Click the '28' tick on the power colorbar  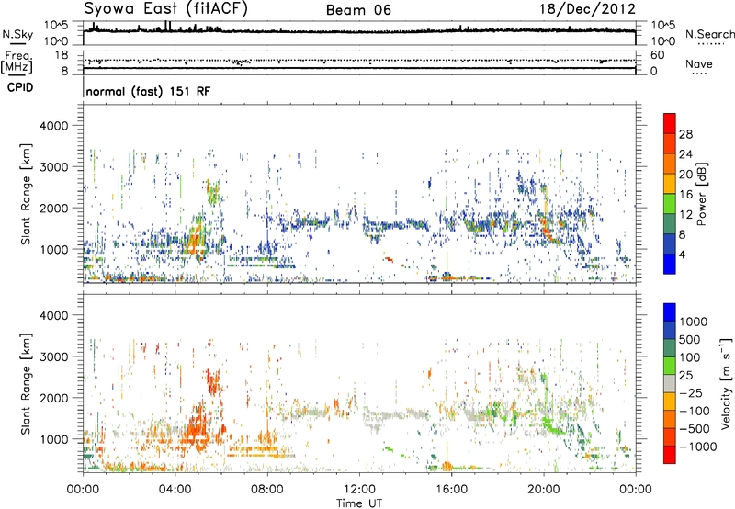(685, 134)
